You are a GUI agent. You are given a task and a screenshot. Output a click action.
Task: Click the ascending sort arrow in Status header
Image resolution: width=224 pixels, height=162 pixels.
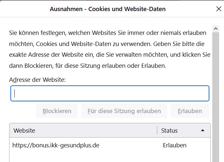click(203, 130)
